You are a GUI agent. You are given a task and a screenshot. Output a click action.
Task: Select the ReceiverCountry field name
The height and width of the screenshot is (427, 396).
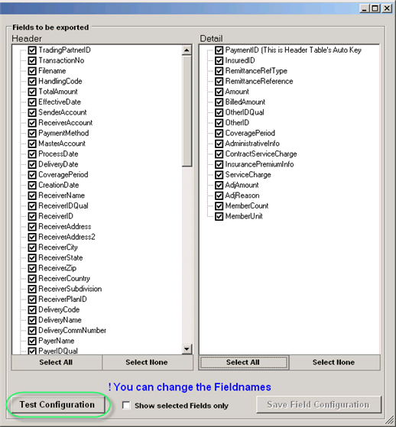[x=64, y=279]
